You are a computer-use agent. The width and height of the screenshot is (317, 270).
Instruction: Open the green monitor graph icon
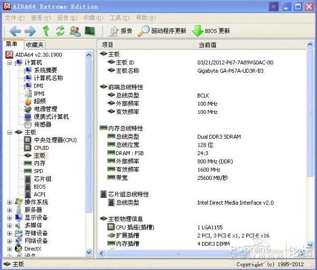(x=90, y=31)
